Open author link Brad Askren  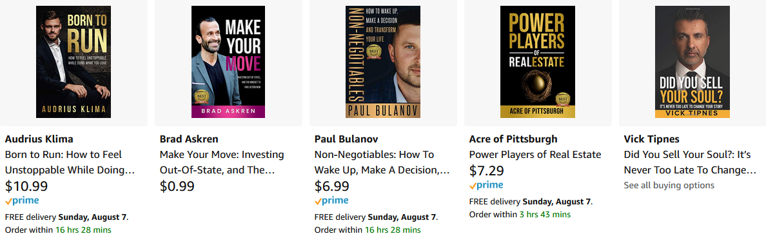(189, 139)
